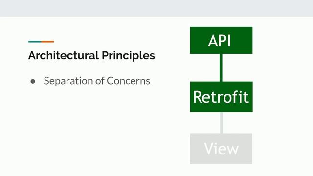Viewport: 313px width, 176px height.
Task: Click the green API box
Action: click(x=221, y=40)
